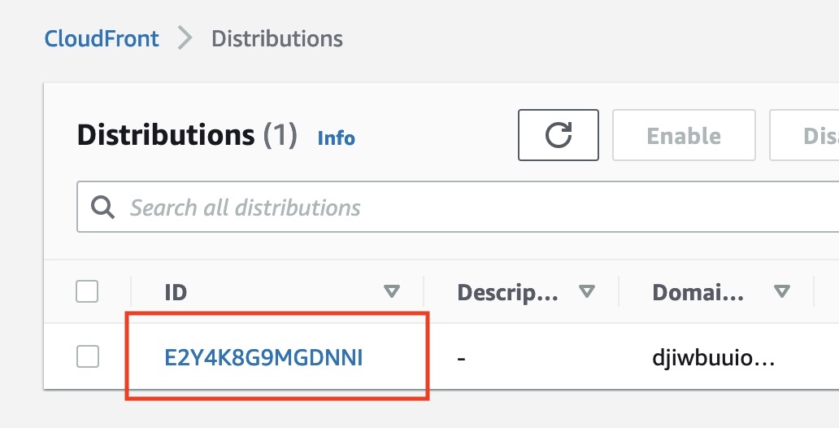Click the Enable button
Image resolution: width=839 pixels, height=428 pixels.
(684, 135)
